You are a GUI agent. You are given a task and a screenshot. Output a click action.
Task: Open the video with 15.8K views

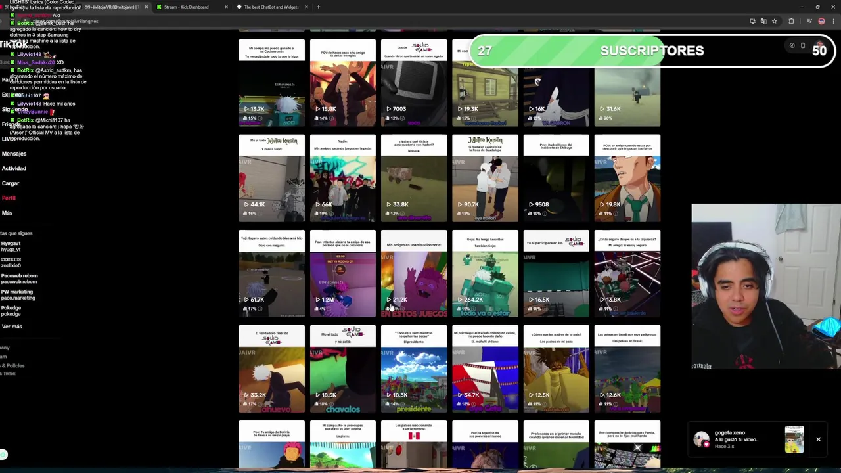click(x=342, y=83)
